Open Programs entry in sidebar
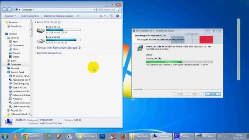The height and width of the screenshot is (140, 249). point(17,99)
